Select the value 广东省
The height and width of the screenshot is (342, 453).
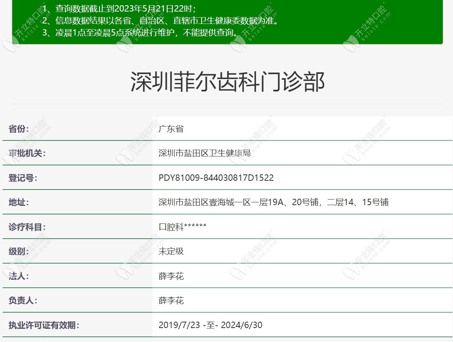(171, 128)
